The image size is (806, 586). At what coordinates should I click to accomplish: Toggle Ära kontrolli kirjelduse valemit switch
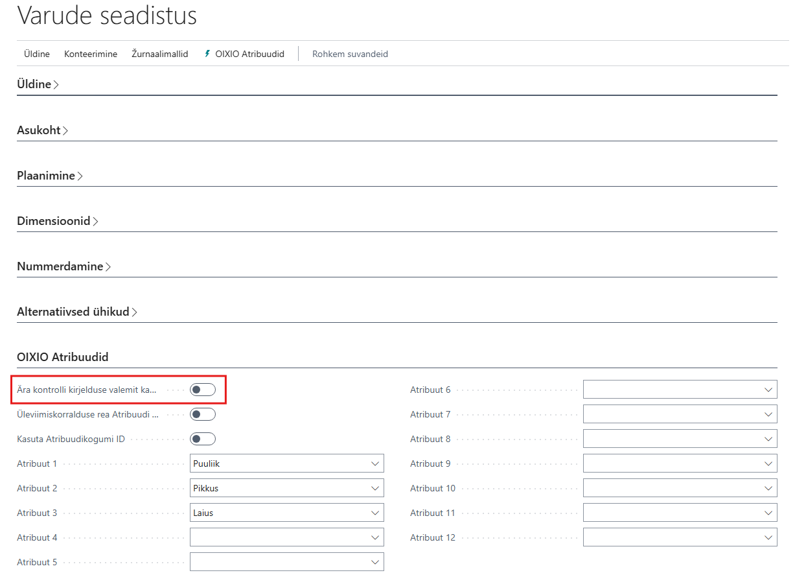point(202,390)
